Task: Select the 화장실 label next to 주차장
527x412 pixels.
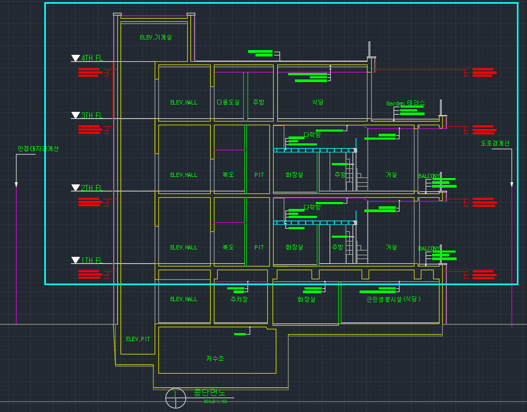Action: click(306, 300)
